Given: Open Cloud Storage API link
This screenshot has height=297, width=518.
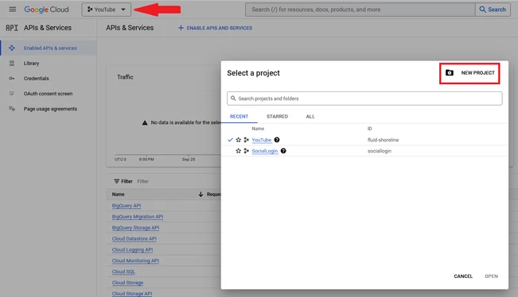Looking at the screenshot, I should [132, 294].
